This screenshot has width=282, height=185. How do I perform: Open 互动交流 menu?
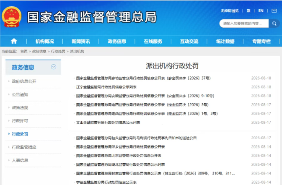coord(189,42)
